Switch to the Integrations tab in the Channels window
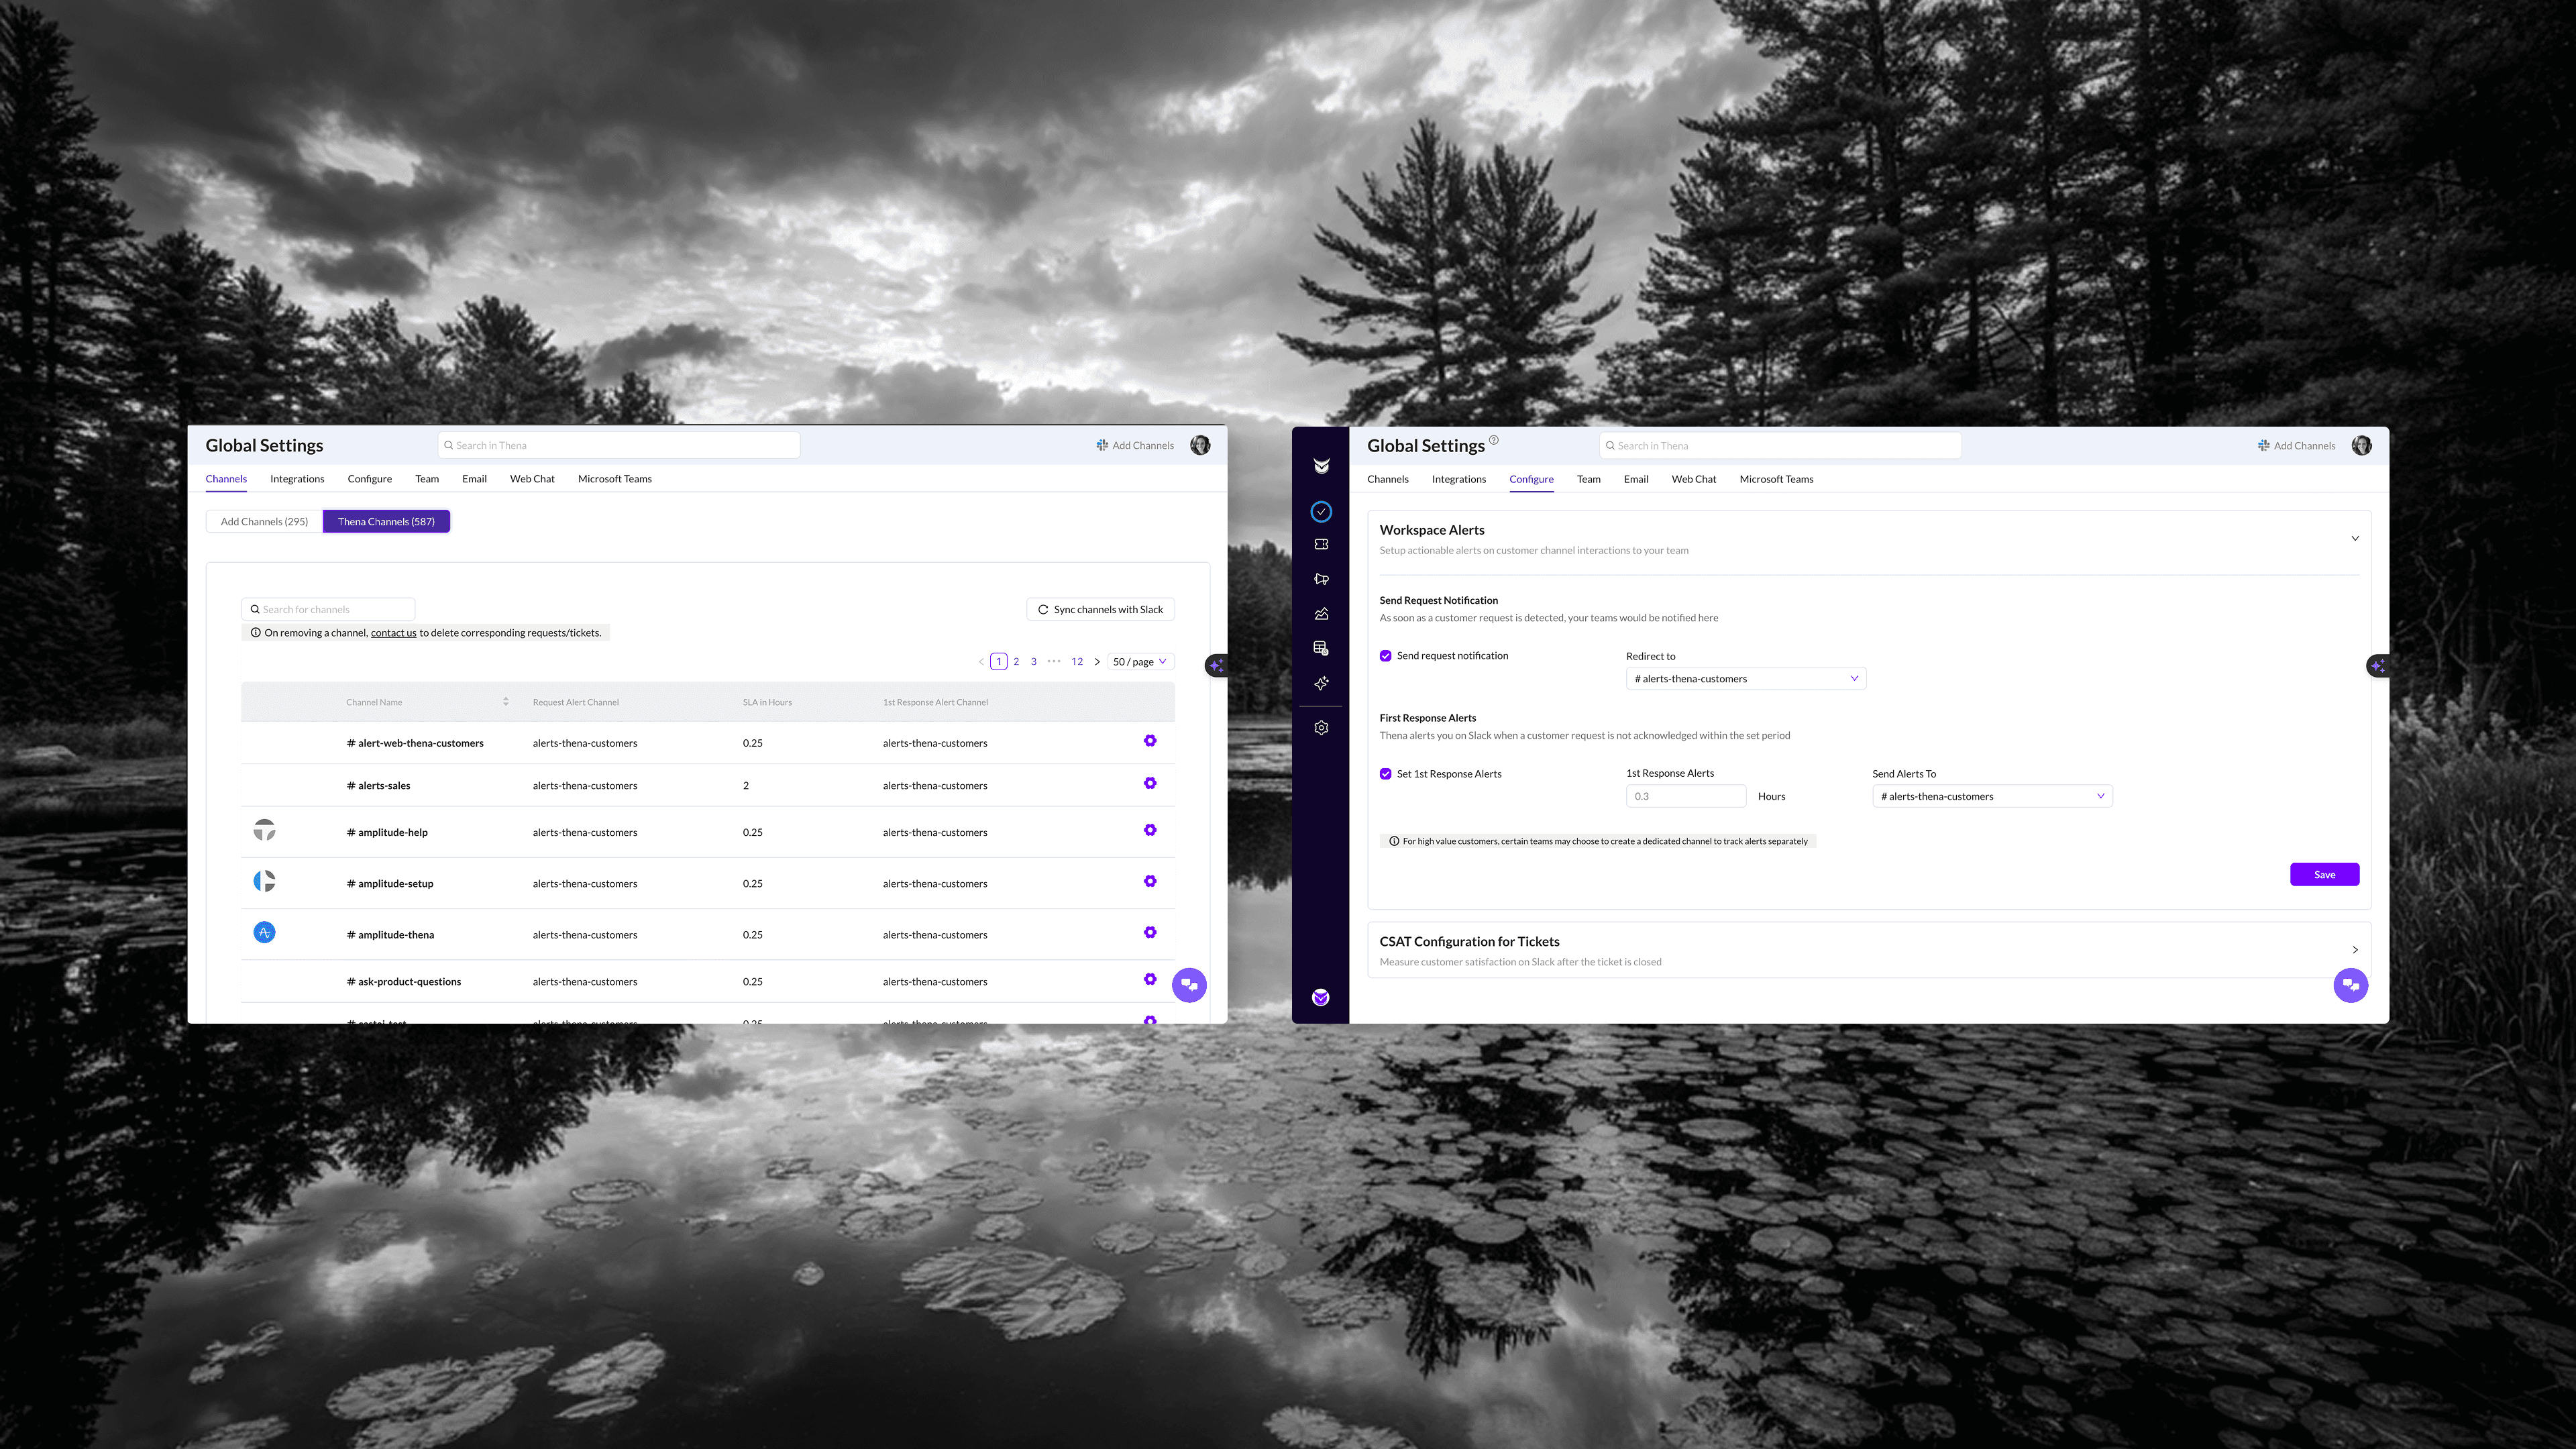The height and width of the screenshot is (1449, 2576). 297,479
